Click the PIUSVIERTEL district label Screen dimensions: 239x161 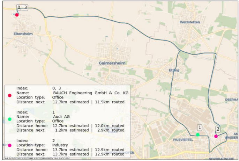(x=183, y=140)
